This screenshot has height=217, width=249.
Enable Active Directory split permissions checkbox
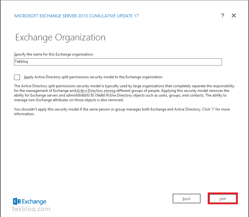pos(17,77)
